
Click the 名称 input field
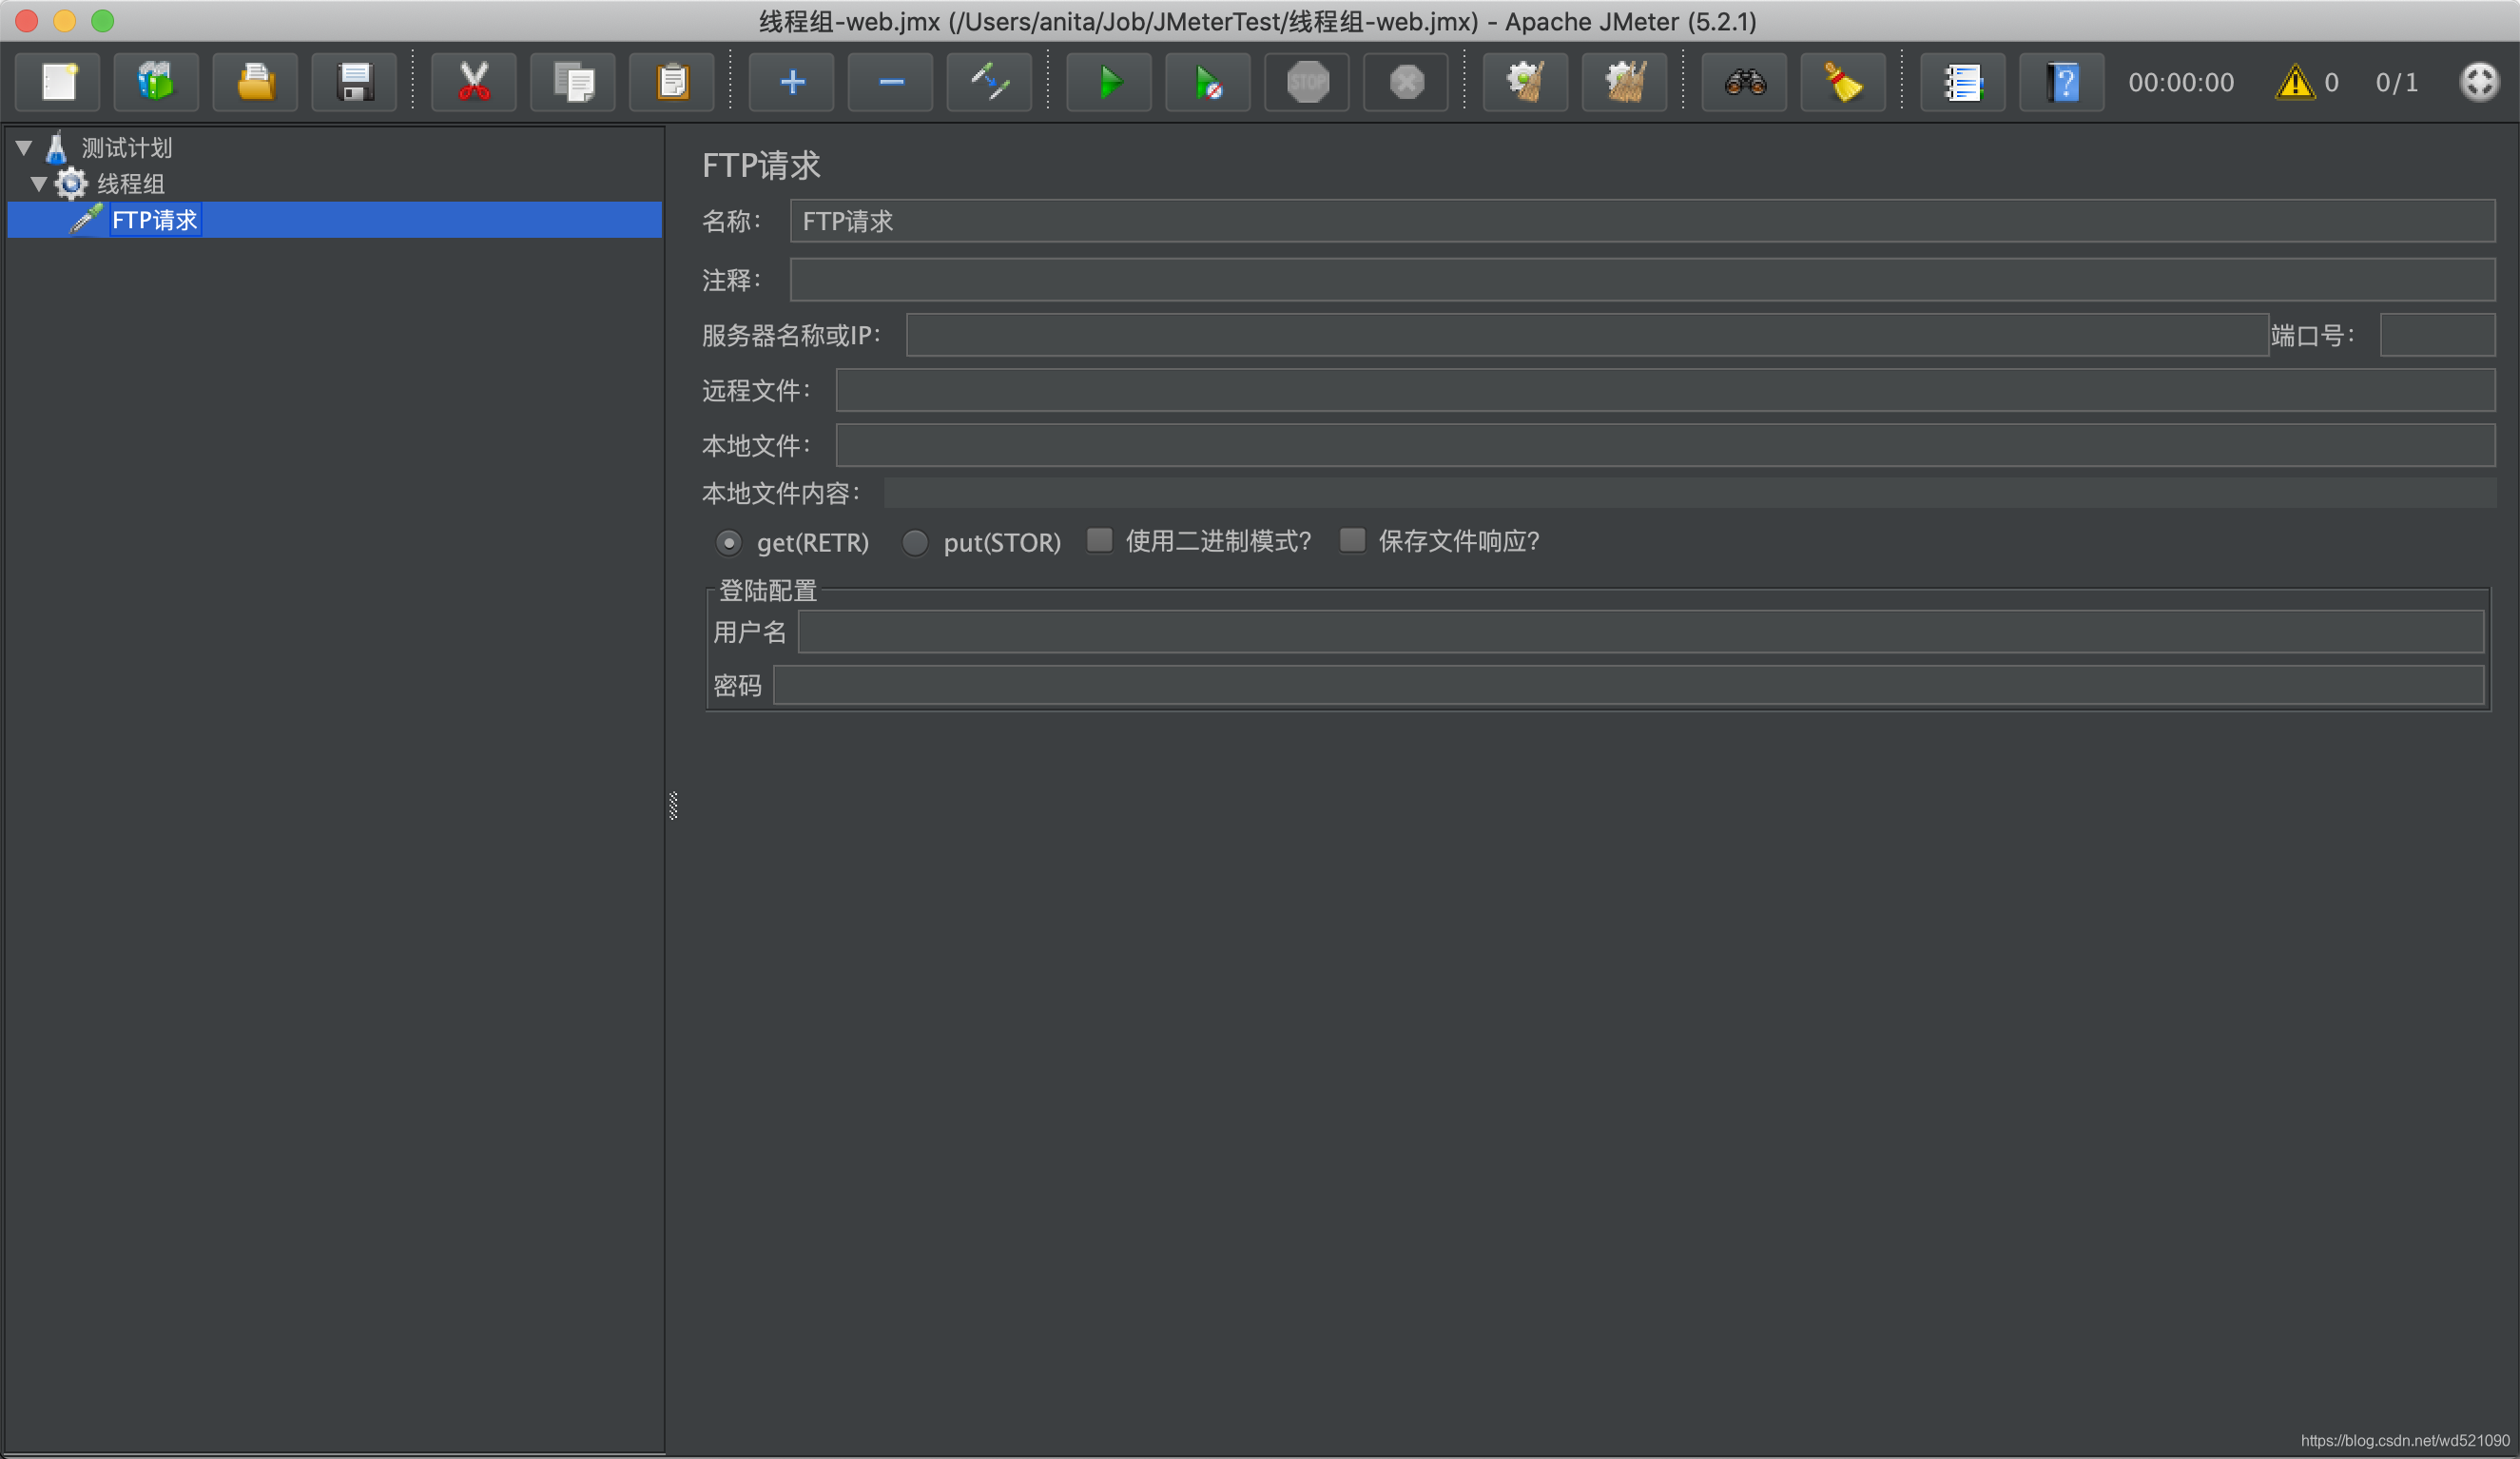coord(1642,221)
